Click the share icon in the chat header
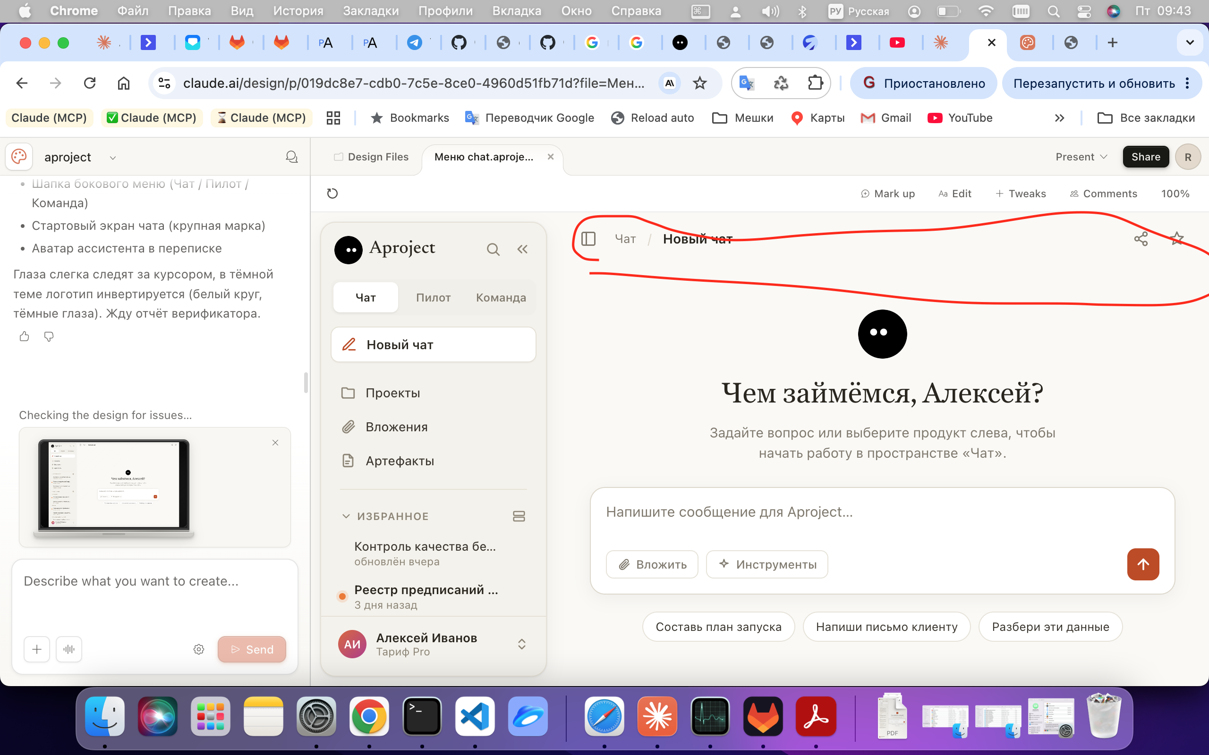Viewport: 1209px width, 755px height. [x=1141, y=239]
